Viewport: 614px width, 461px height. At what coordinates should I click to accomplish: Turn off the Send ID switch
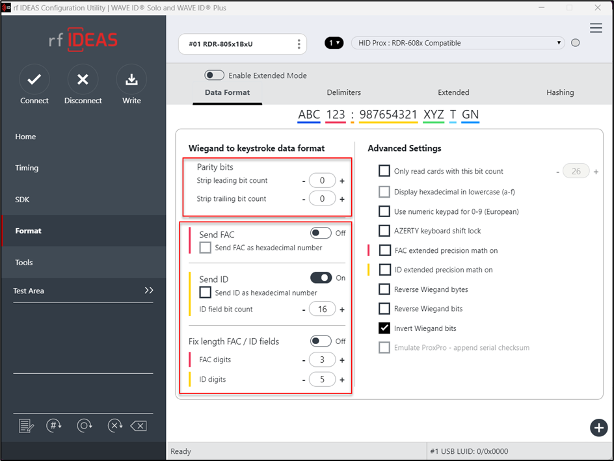tap(321, 278)
